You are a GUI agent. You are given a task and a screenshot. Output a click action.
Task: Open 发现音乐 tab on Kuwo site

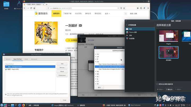pyautogui.click(x=56, y=13)
